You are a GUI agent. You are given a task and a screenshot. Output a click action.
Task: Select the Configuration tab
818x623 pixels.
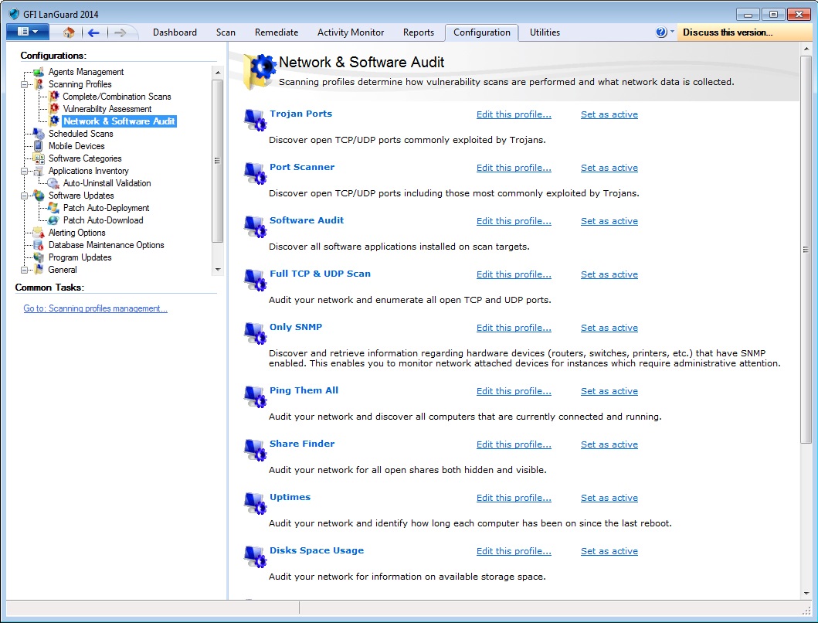pyautogui.click(x=481, y=32)
